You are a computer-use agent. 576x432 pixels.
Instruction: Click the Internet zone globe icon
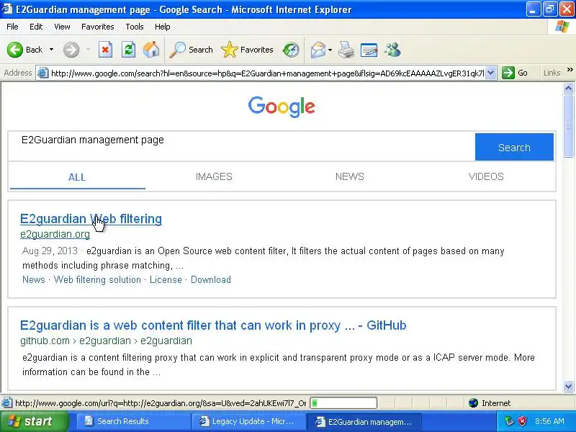coord(474,403)
